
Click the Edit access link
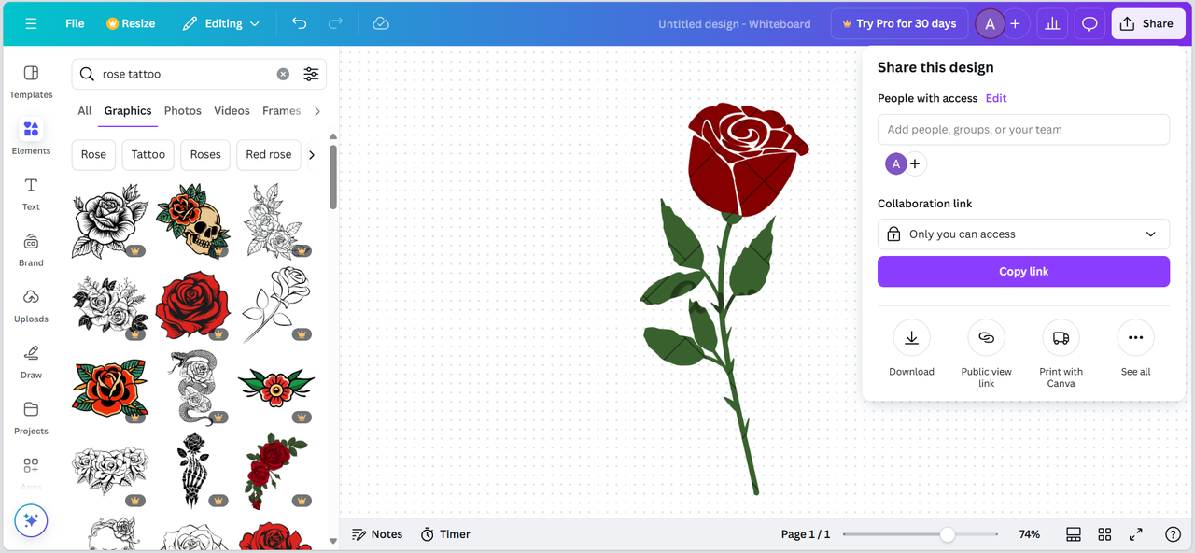click(x=996, y=98)
